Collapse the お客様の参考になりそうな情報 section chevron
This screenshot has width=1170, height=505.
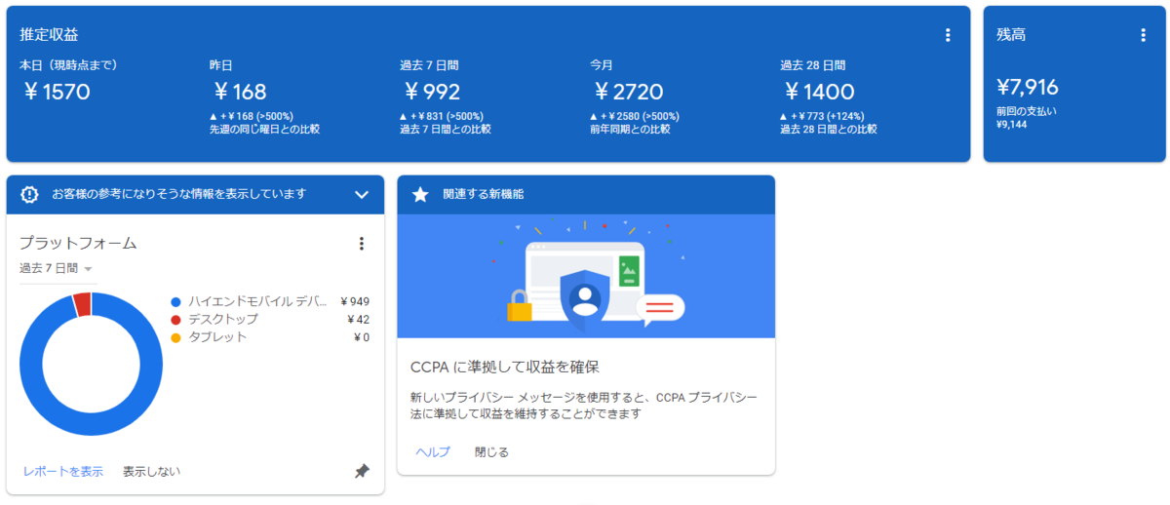coord(362,194)
